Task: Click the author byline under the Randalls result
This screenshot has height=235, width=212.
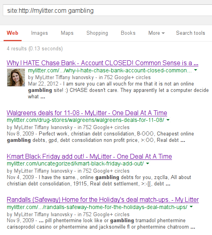Action: pos(68,215)
